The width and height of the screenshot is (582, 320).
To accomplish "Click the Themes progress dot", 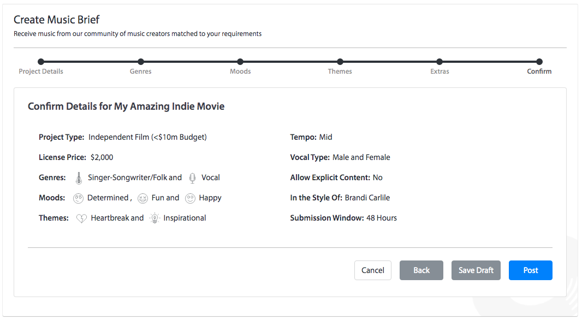I will [340, 62].
